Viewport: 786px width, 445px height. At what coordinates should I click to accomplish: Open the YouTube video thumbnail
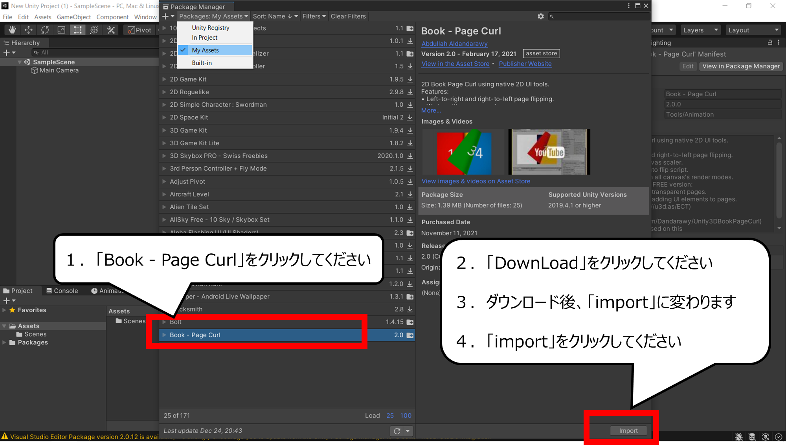pyautogui.click(x=549, y=152)
